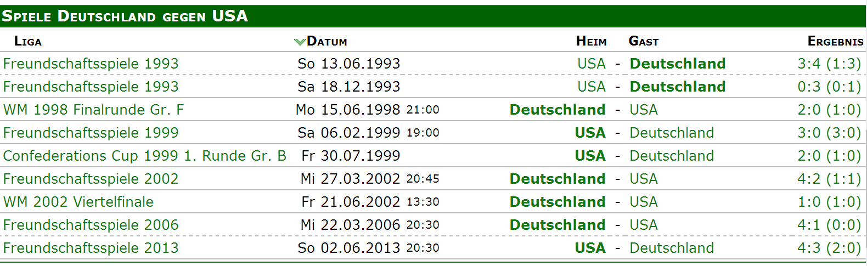The width and height of the screenshot is (867, 266).
Task: Open WM 2002 Viertelfinale league link
Action: pyautogui.click(x=78, y=202)
